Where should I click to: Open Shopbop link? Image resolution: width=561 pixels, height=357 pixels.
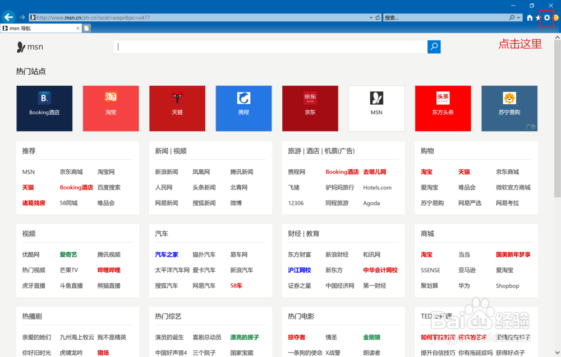[507, 286]
